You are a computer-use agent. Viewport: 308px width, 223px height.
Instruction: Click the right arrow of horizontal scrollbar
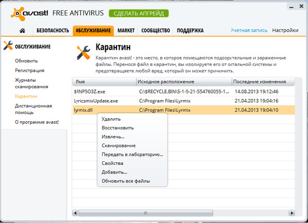tap(292, 213)
